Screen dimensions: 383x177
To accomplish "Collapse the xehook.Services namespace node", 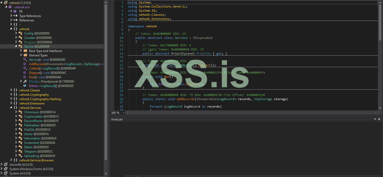I will click(x=11, y=108).
